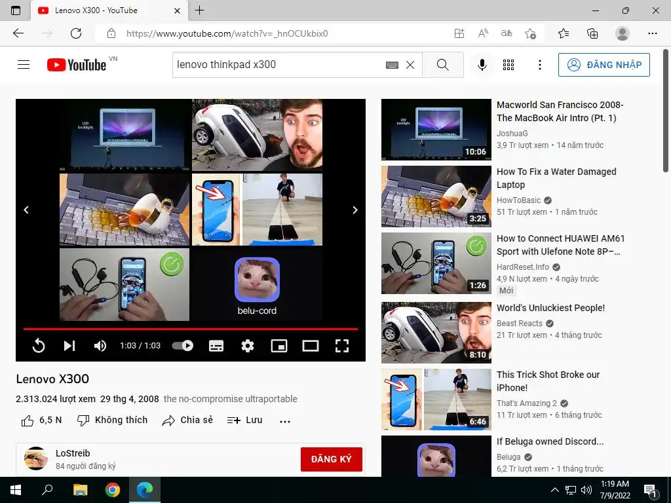Enter full screen mode
This screenshot has height=503, width=671.
[342, 346]
